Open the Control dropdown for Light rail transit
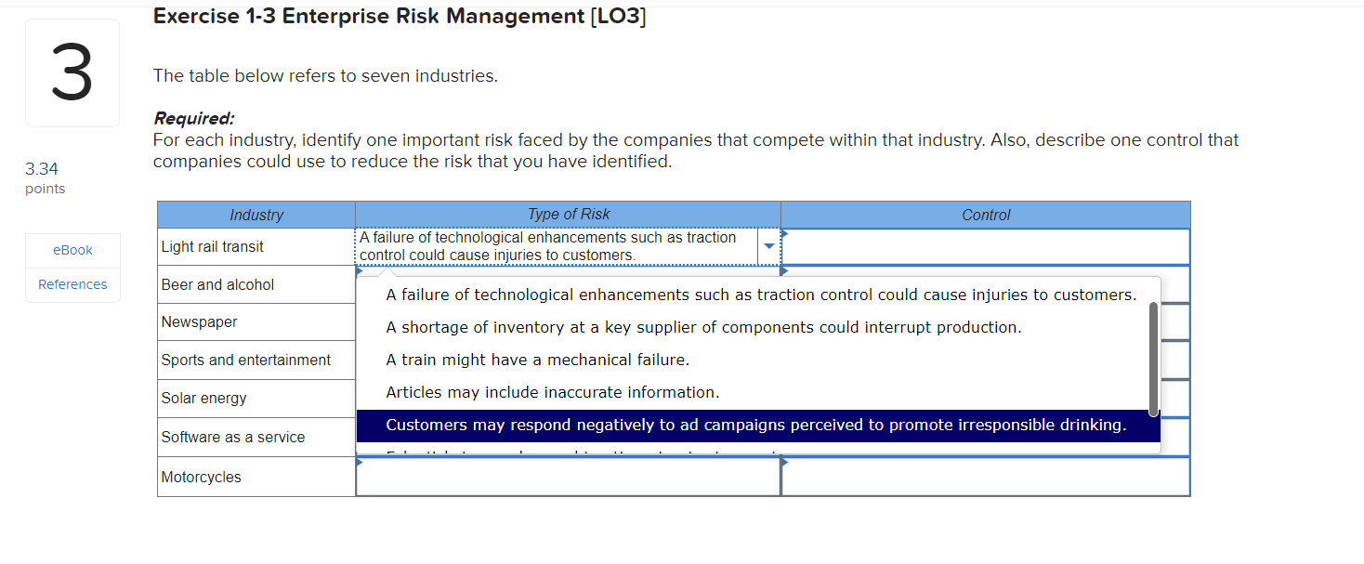The image size is (1364, 564). coord(985,246)
